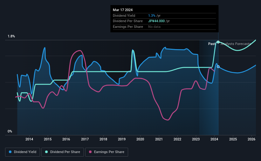Screen dimensions: 261x161
Task: Click the 2024 x-axis label
Action: point(214,139)
